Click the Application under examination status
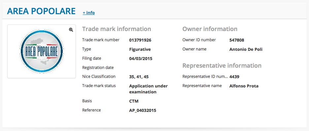The width and height of the screenshot is (309, 131). click(x=149, y=89)
